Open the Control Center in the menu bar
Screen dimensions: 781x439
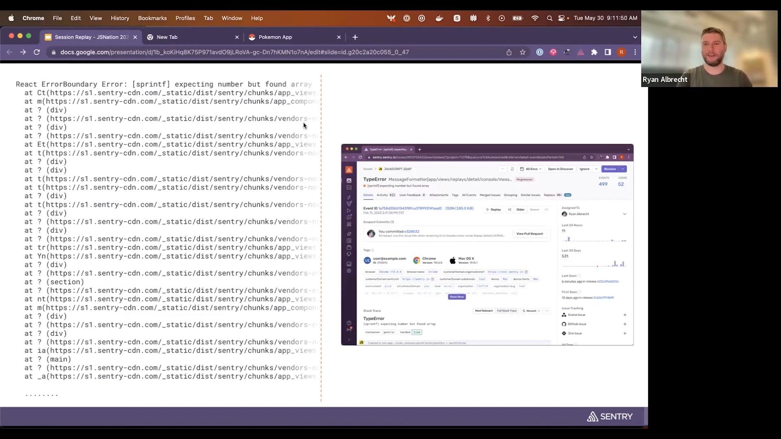pos(562,18)
